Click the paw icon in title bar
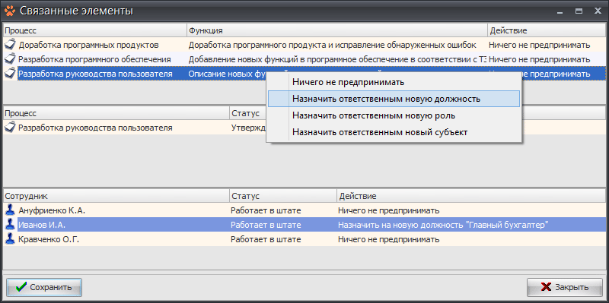The width and height of the screenshot is (609, 303). click(x=10, y=11)
